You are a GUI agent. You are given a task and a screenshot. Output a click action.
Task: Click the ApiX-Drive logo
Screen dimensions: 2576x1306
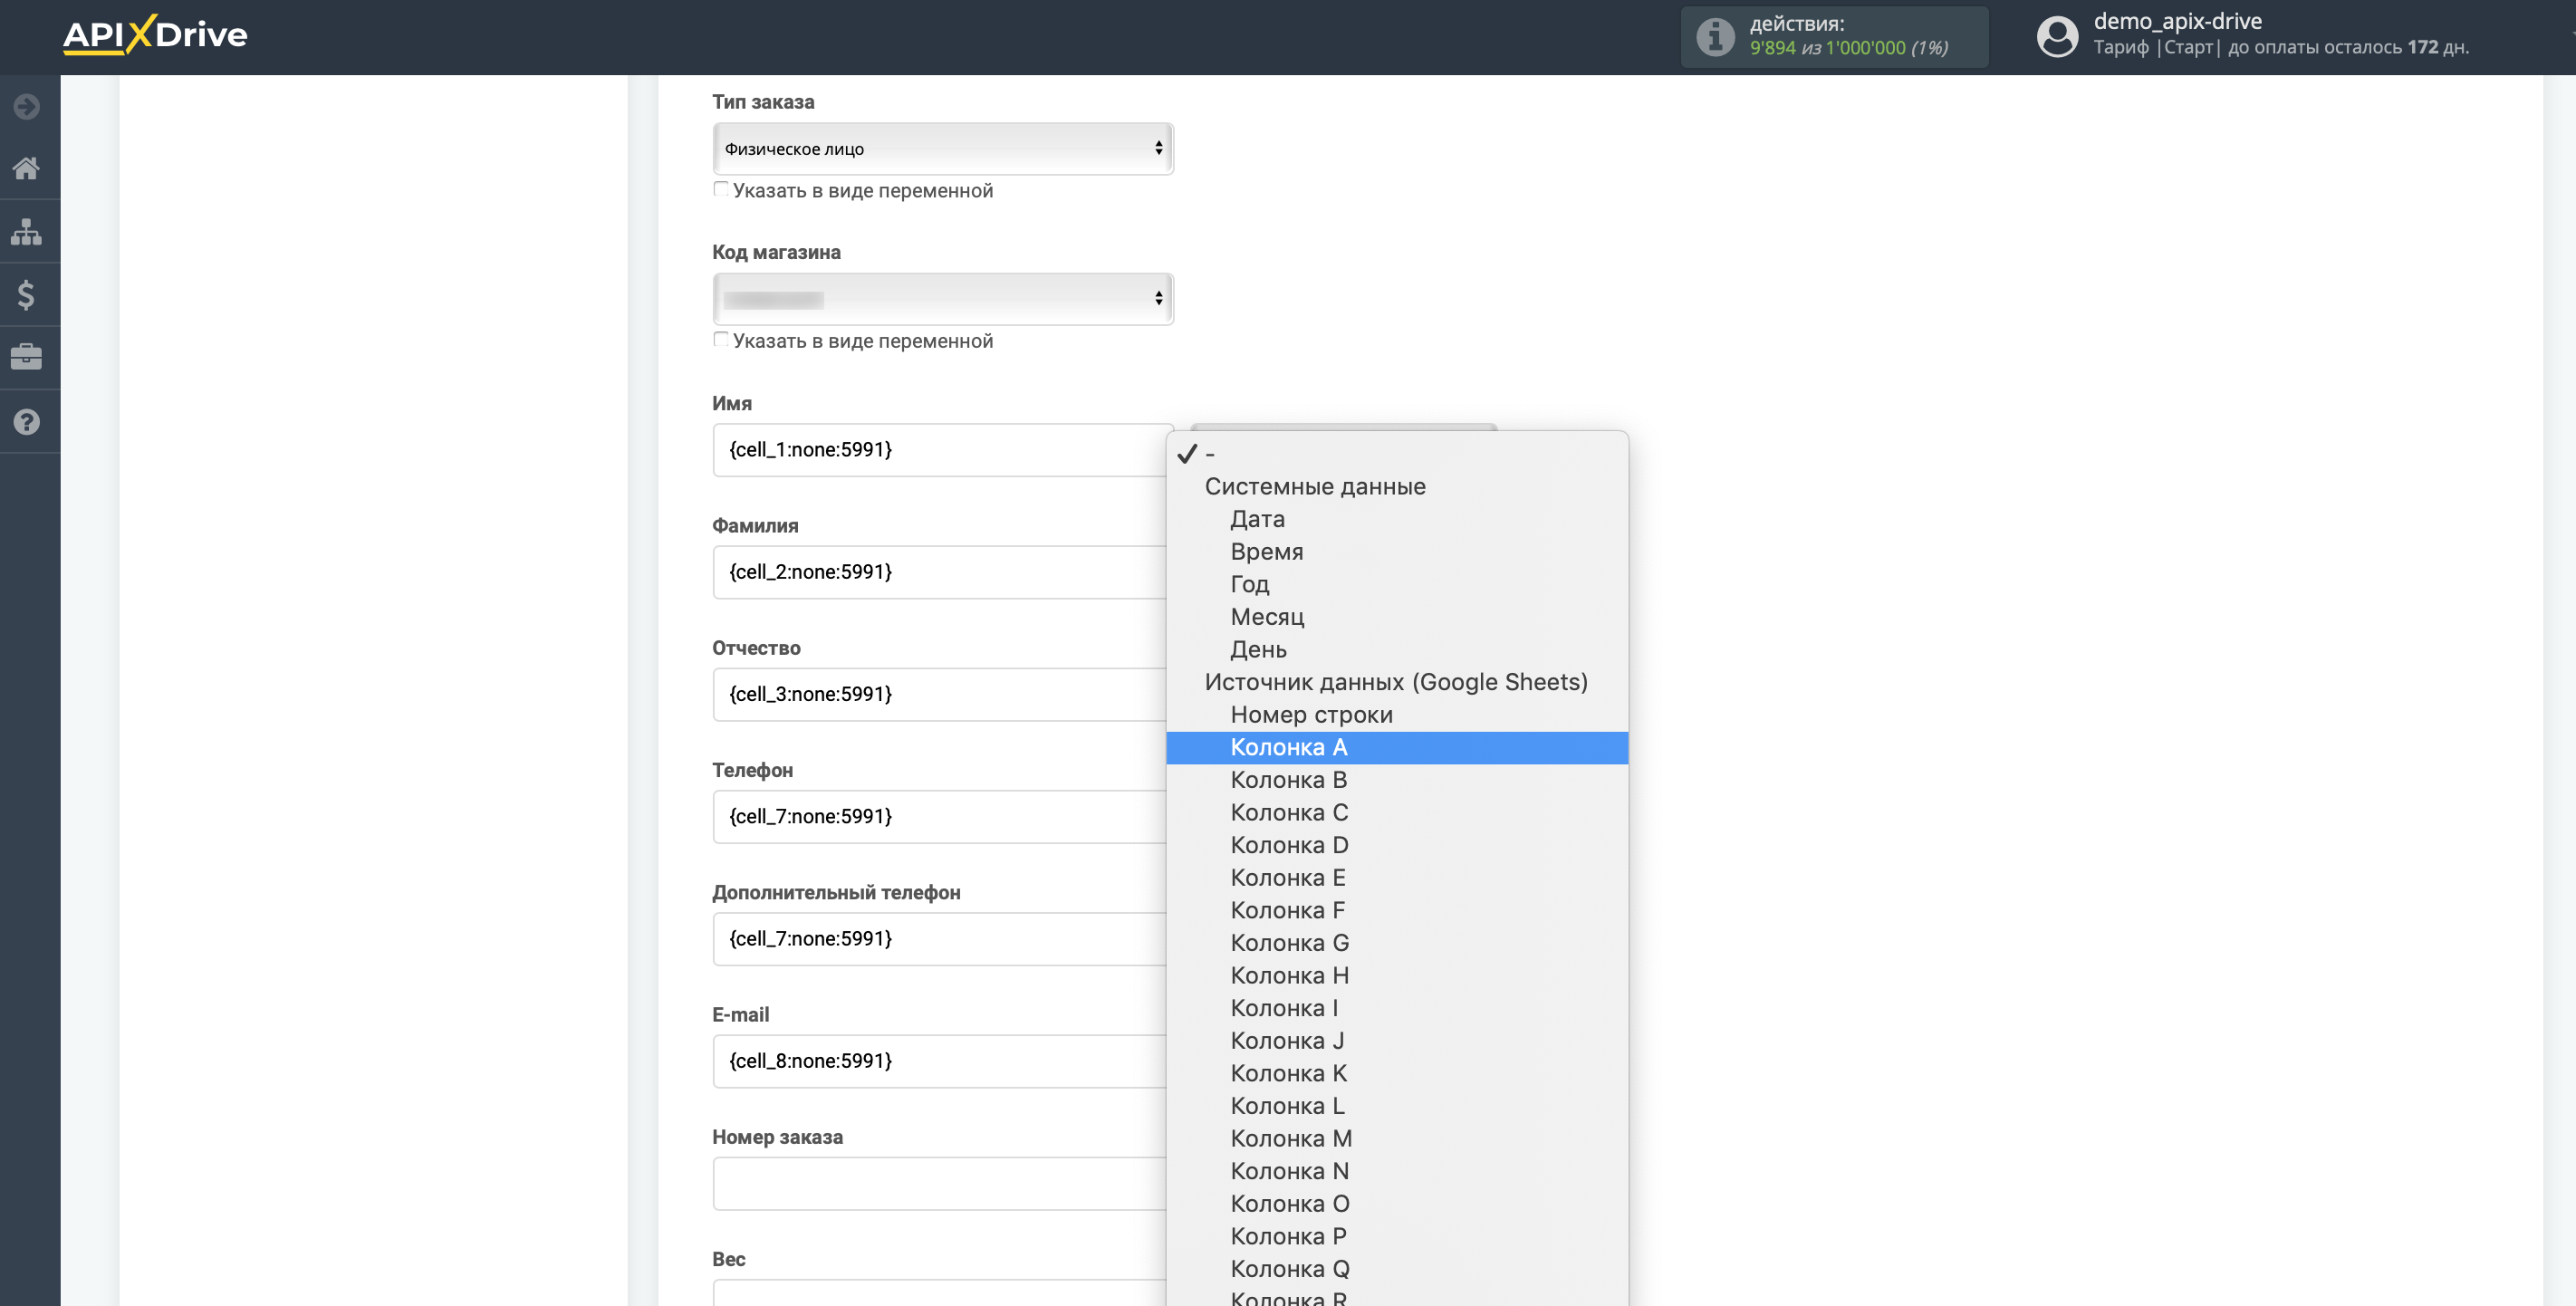(x=155, y=35)
